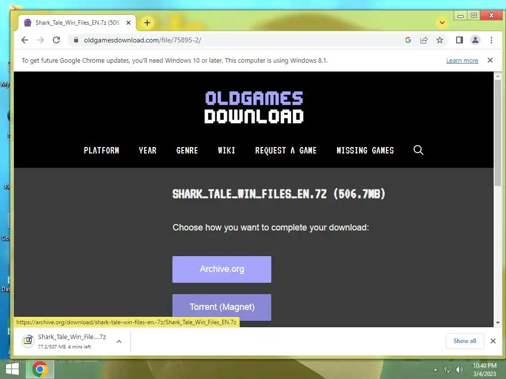This screenshot has width=506, height=379.
Task: Open network status tray icon
Action: click(x=448, y=369)
